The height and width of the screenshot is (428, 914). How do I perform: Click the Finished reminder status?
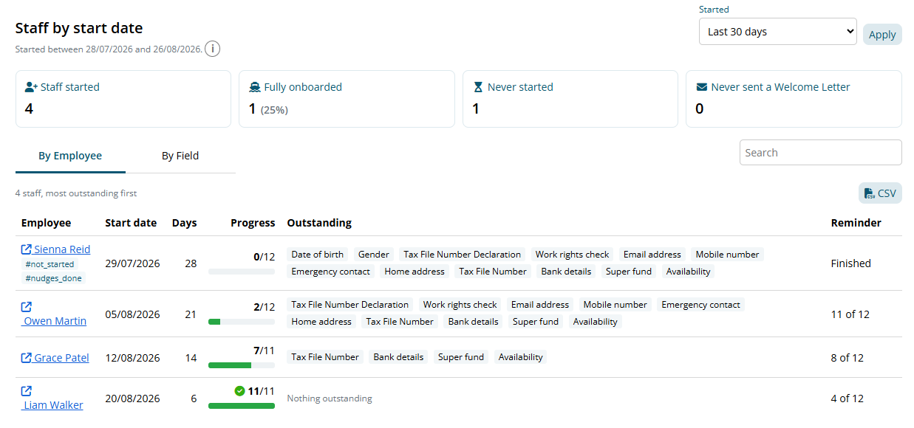851,263
